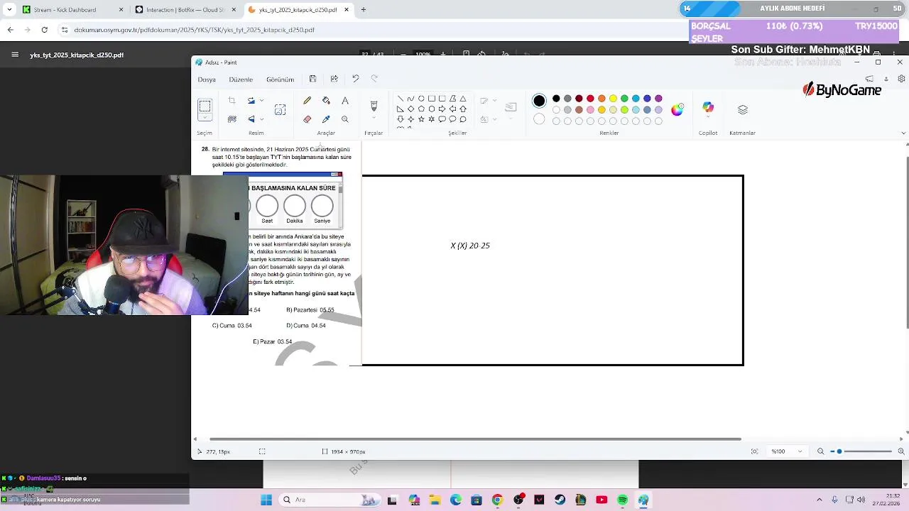Expand the Rotate options dropdown
The image size is (909, 511).
click(261, 101)
